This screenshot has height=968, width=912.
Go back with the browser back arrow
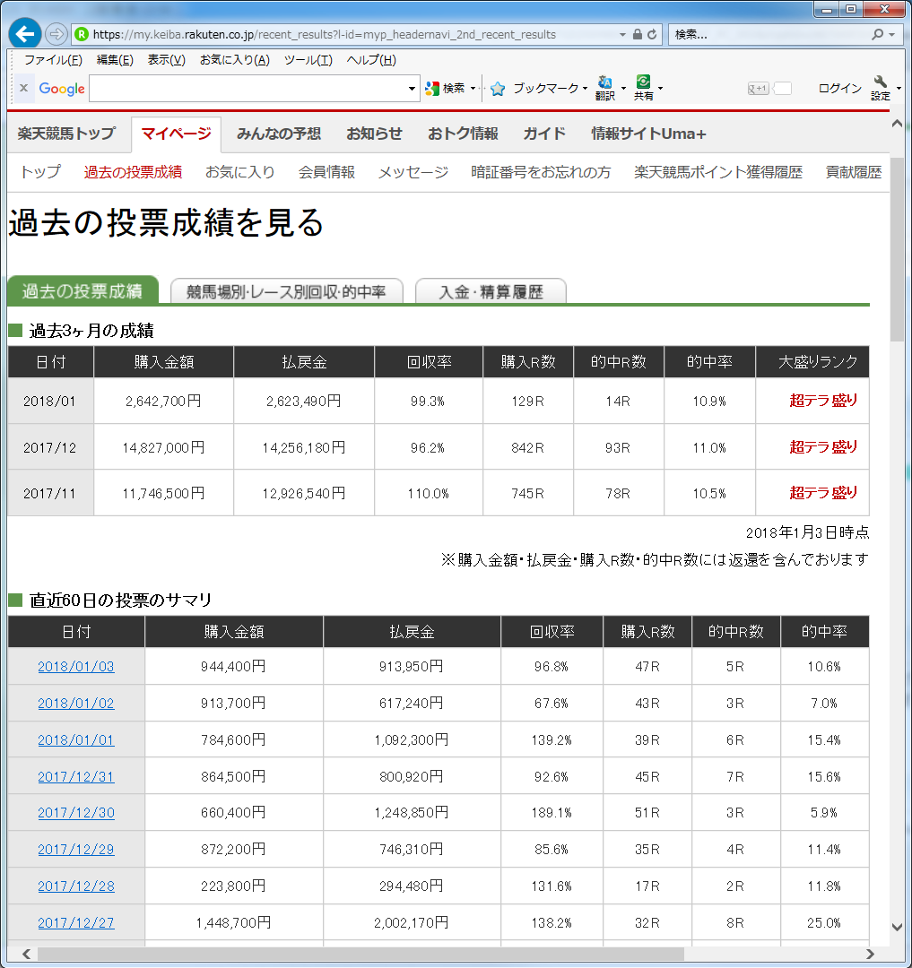click(25, 34)
